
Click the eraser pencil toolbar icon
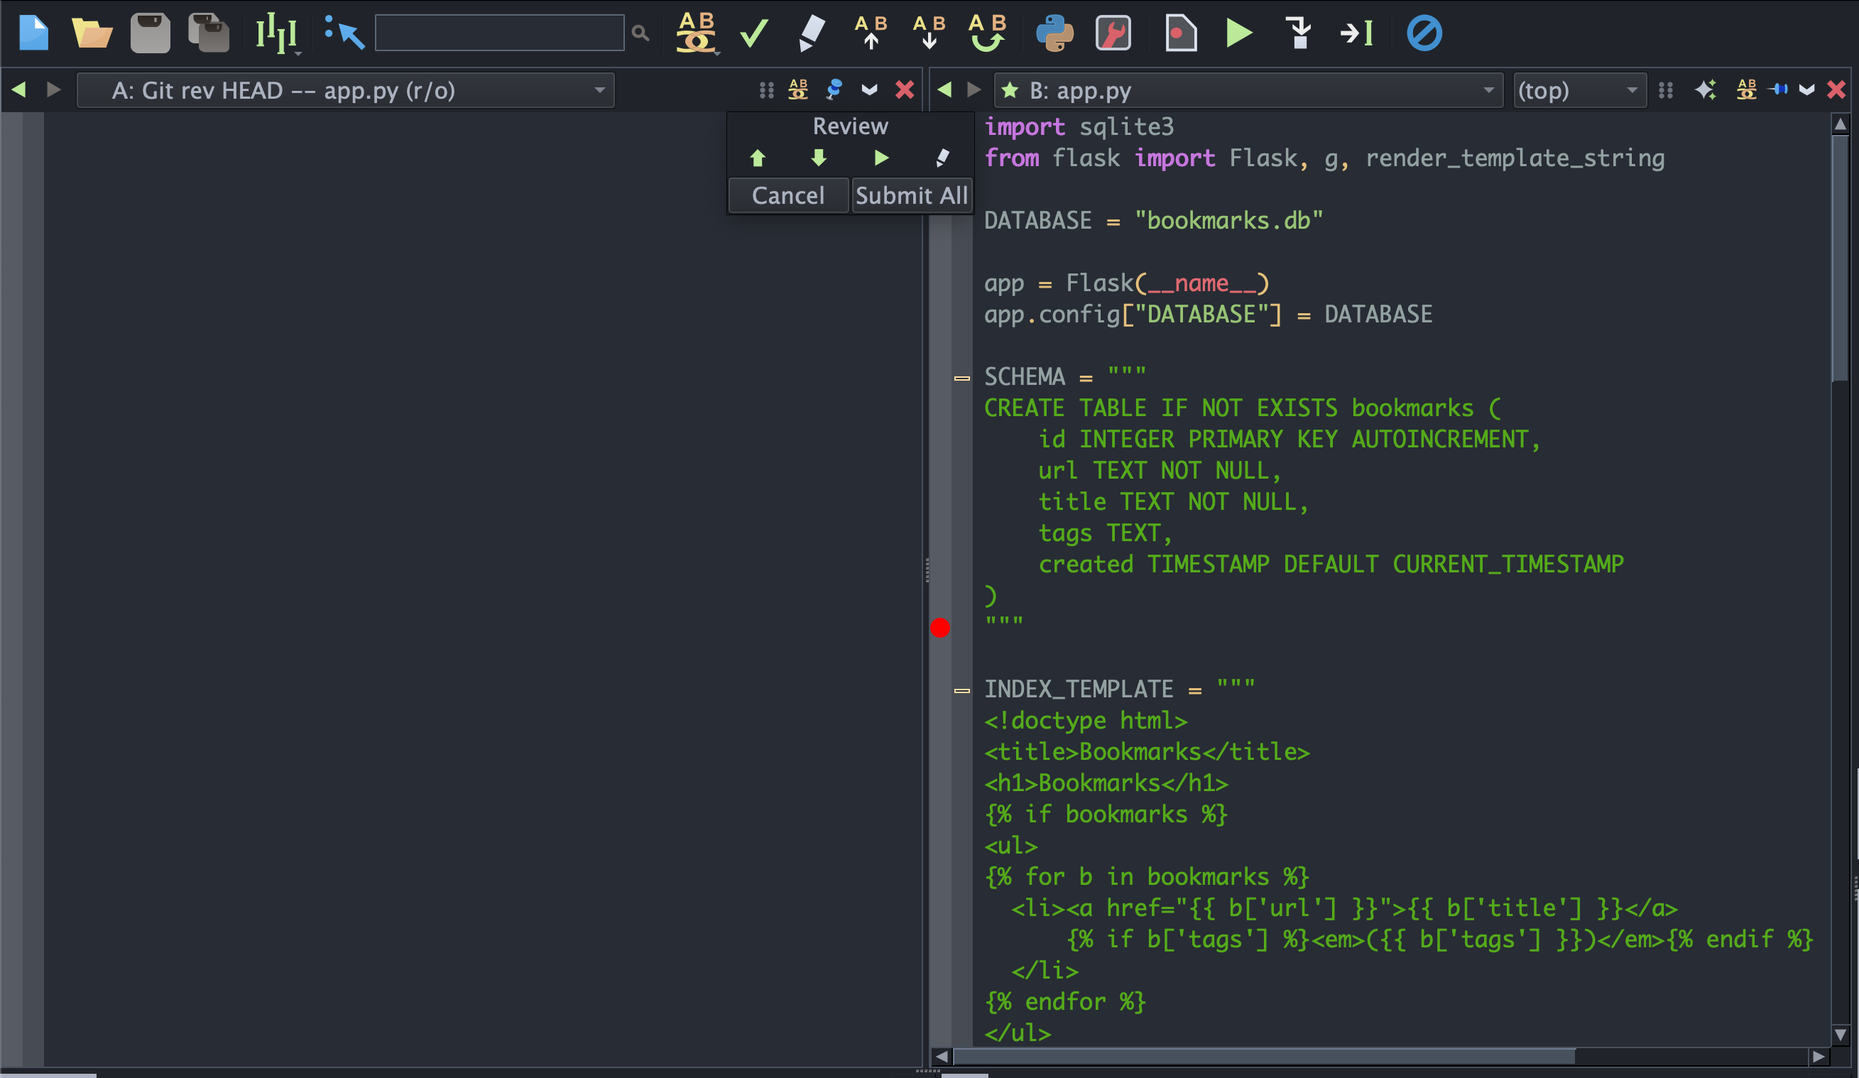[812, 33]
